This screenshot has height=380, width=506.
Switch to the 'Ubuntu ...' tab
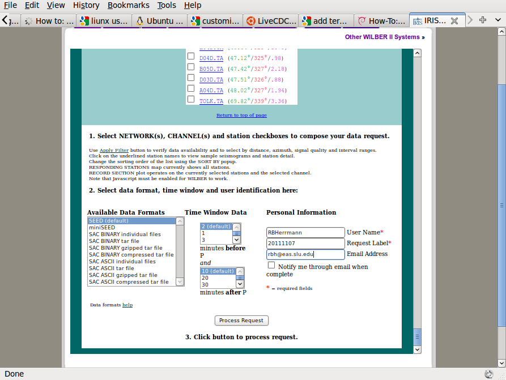pyautogui.click(x=160, y=21)
